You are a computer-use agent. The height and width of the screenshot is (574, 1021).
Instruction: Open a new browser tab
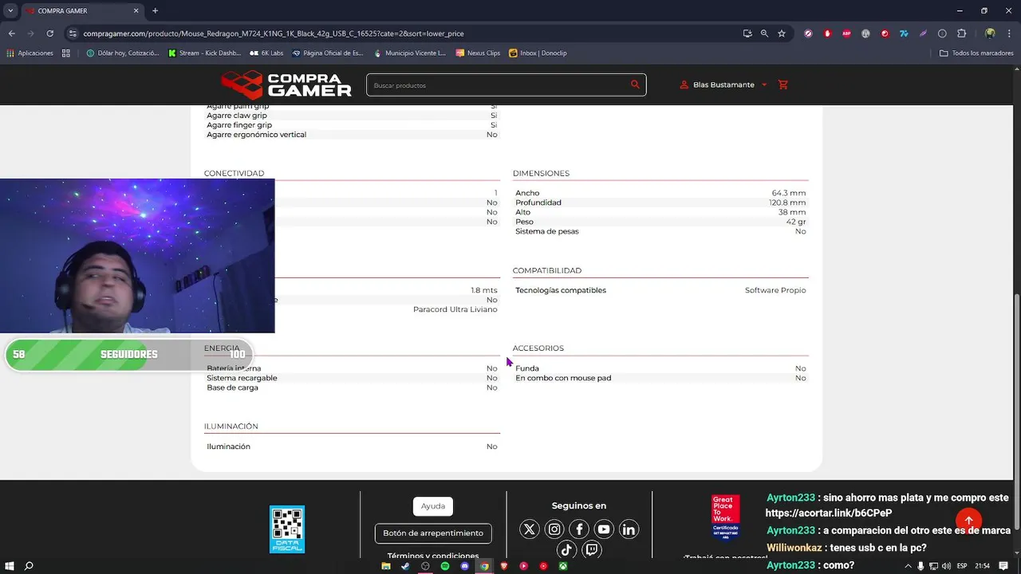coord(155,10)
